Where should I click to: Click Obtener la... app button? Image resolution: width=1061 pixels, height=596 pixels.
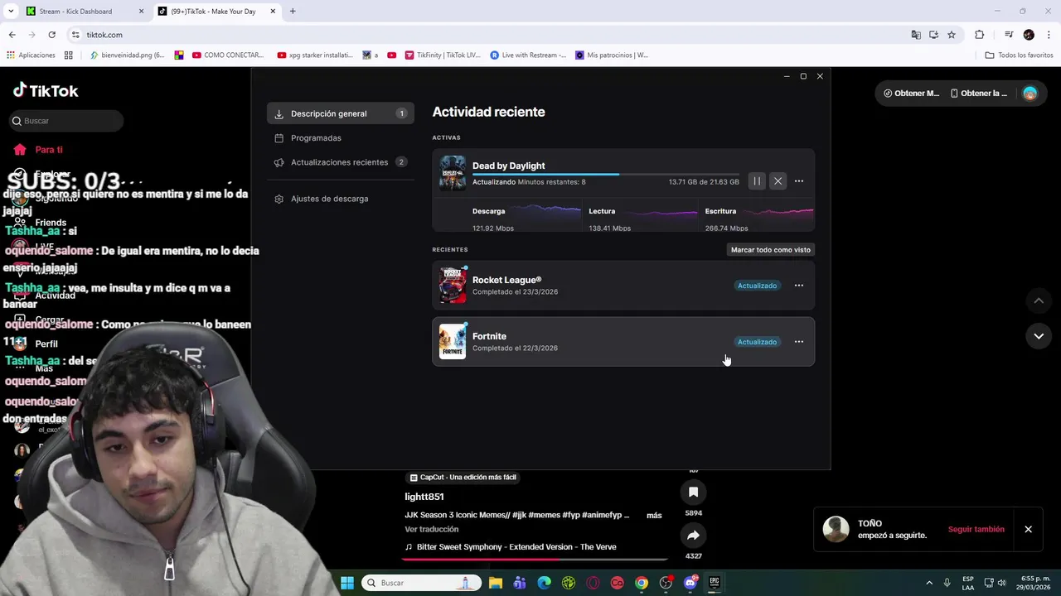pos(979,94)
